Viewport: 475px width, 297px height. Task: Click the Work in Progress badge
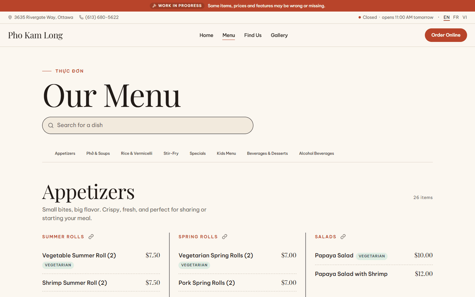(x=177, y=6)
